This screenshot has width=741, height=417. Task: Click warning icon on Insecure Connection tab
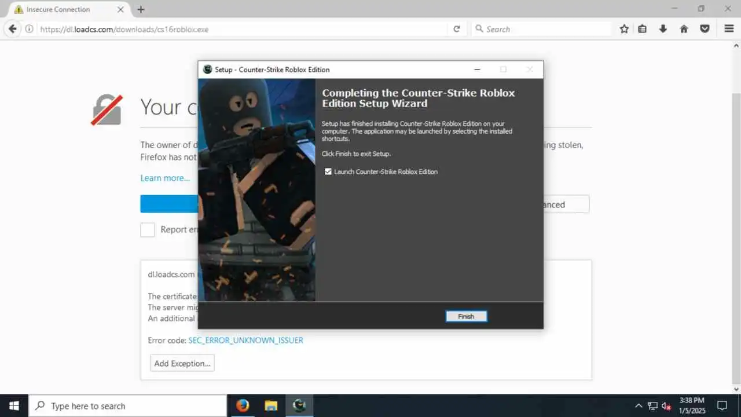coord(19,9)
